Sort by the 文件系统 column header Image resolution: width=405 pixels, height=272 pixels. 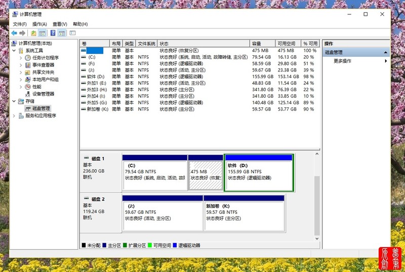[x=146, y=44]
